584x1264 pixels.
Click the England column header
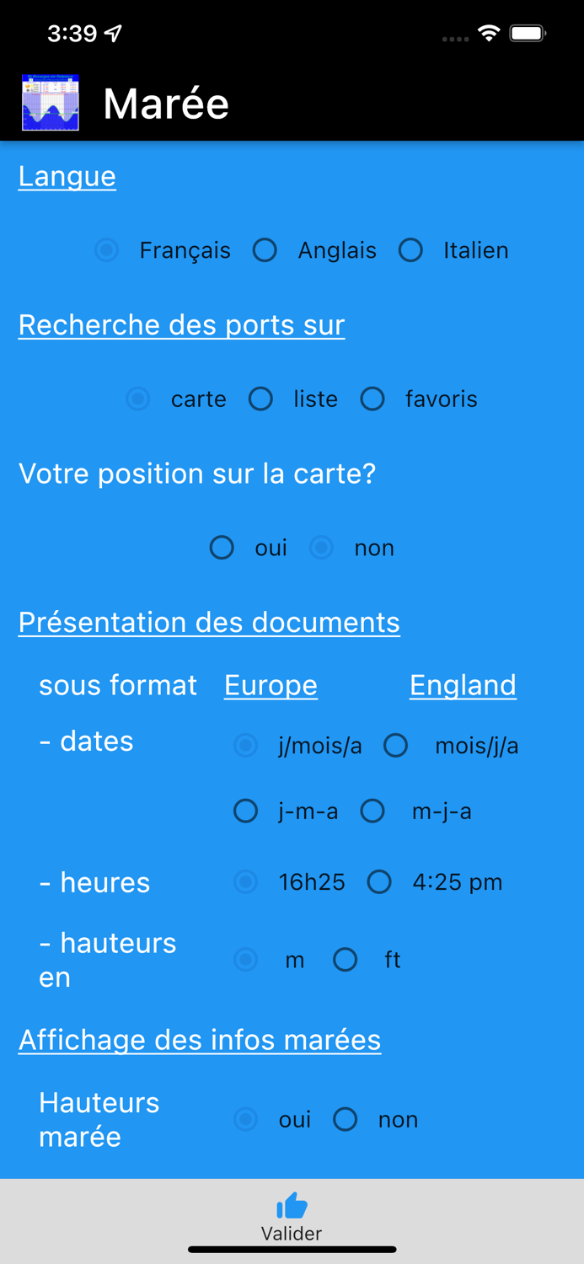(x=462, y=684)
